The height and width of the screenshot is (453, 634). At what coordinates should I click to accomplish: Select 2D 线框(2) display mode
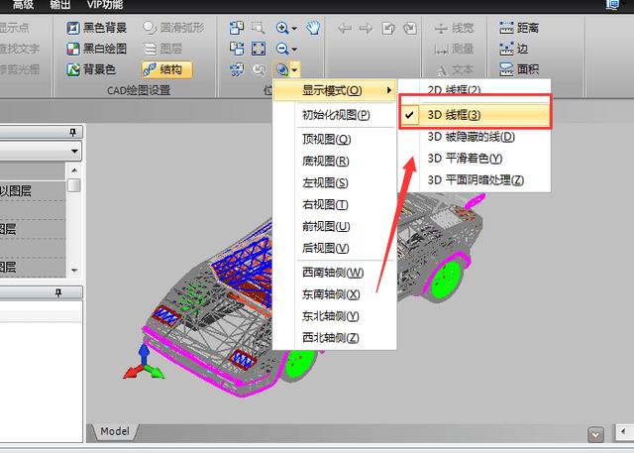tap(474, 89)
